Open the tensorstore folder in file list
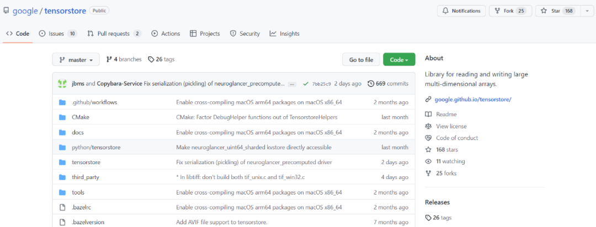Screen dimensions: 596x227 point(86,163)
